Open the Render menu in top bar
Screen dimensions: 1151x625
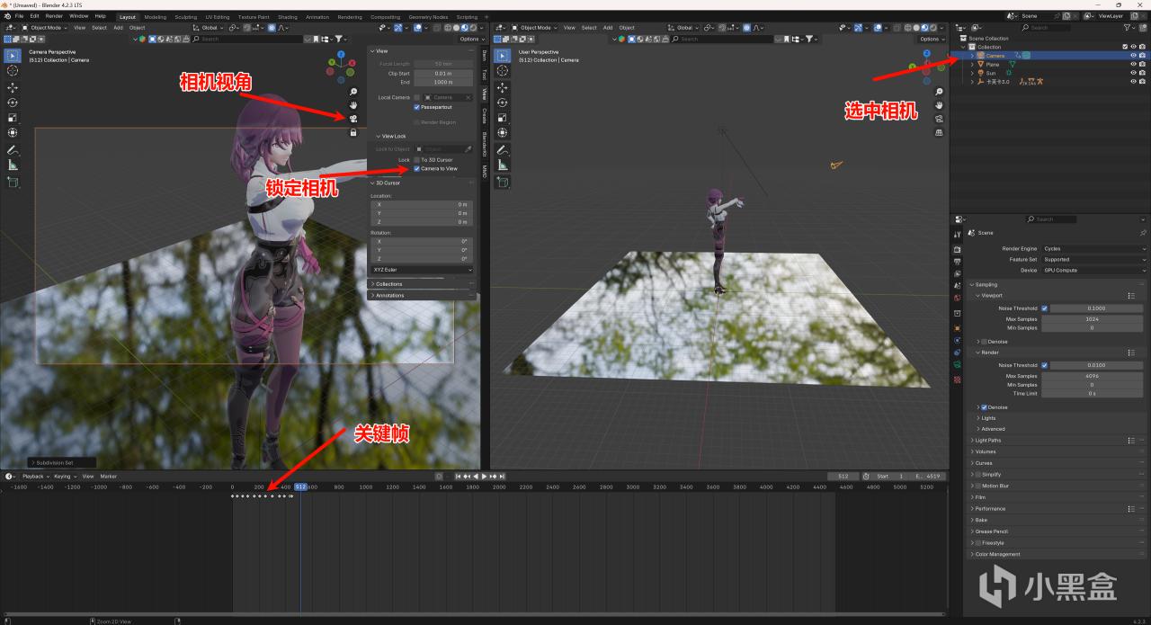tap(54, 16)
